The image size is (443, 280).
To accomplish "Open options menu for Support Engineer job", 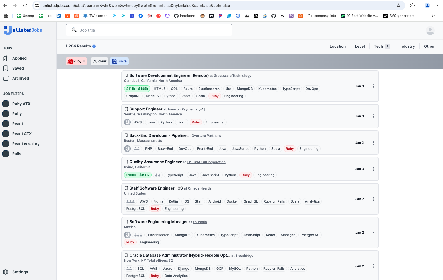I will coord(373,116).
